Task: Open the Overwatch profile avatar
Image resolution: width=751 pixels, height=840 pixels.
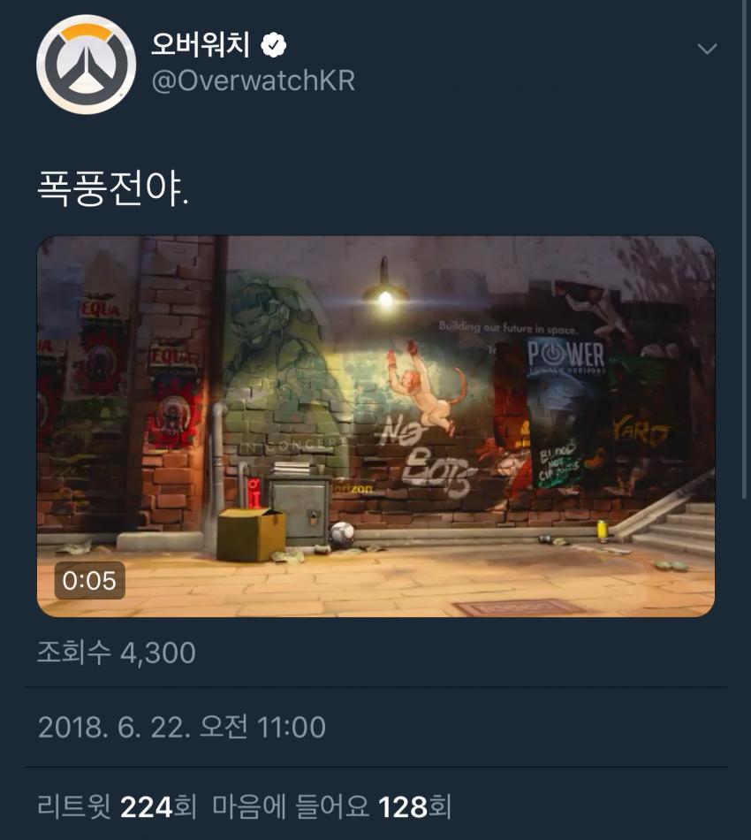Action: pos(86,65)
